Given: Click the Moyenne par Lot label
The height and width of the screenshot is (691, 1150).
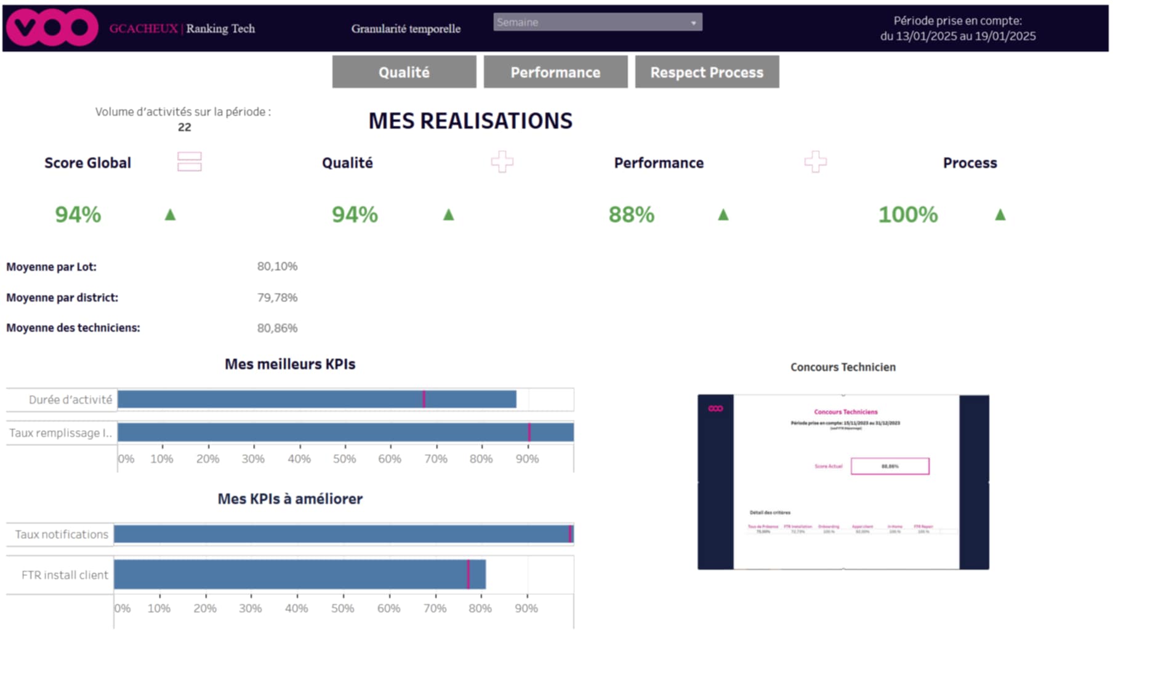Looking at the screenshot, I should (x=51, y=267).
